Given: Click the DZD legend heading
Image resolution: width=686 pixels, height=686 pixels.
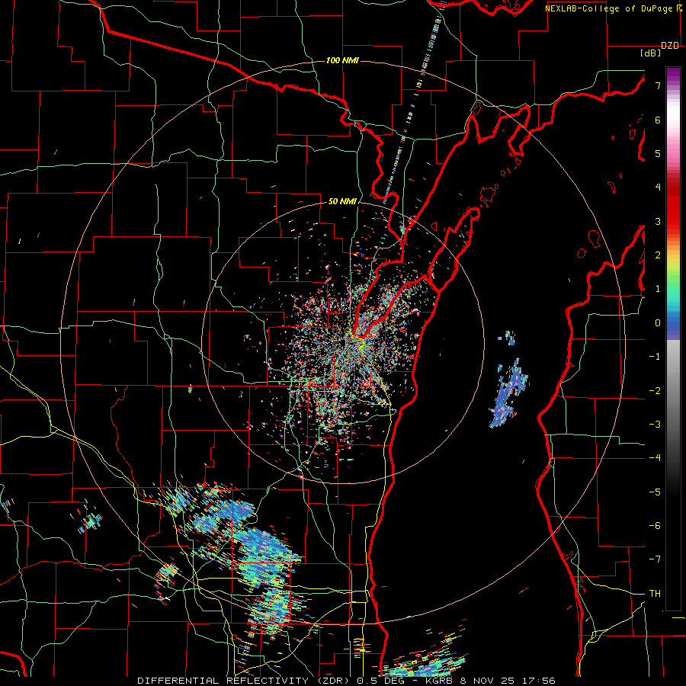Looking at the screenshot, I should pos(670,46).
